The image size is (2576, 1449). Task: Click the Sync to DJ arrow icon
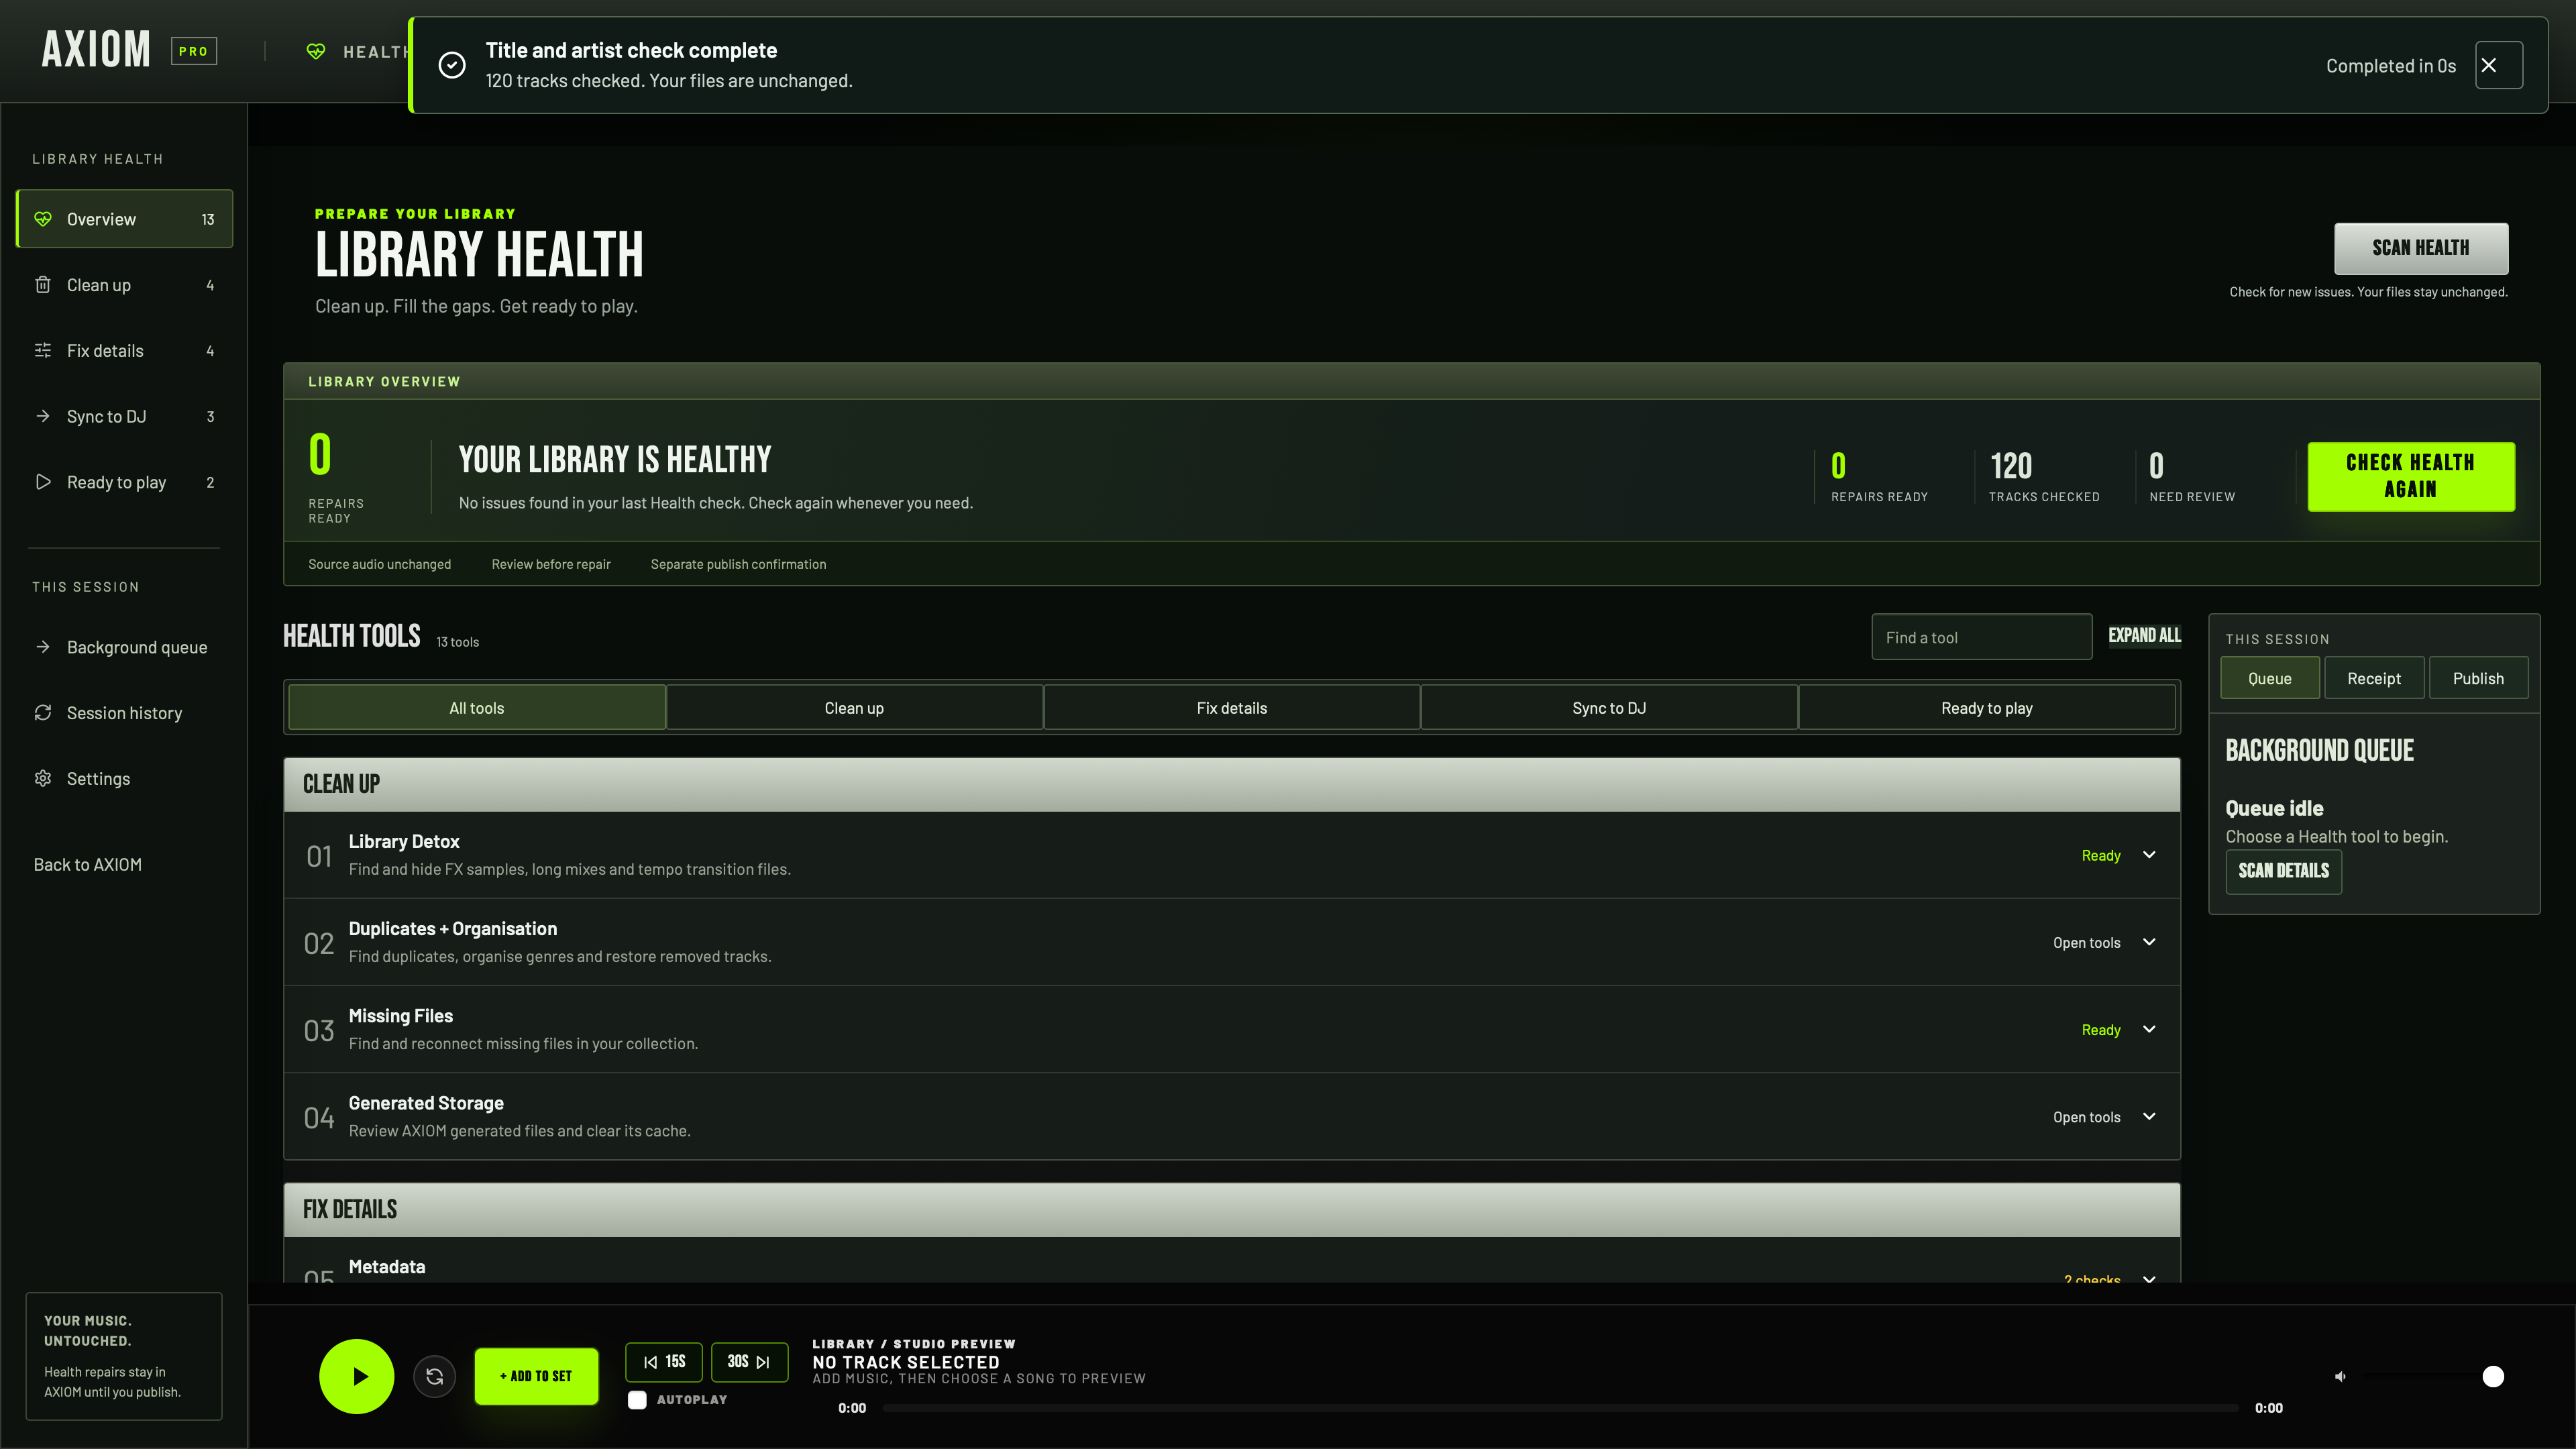click(x=43, y=416)
